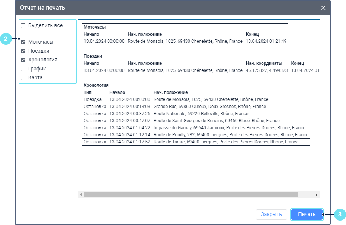Close the print report dialog with X
Screen dimensions: 346x225
pos(323,8)
